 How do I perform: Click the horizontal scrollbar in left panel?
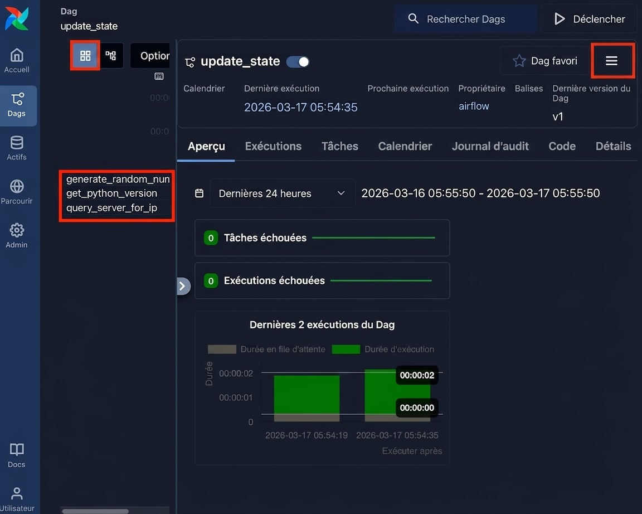point(95,511)
